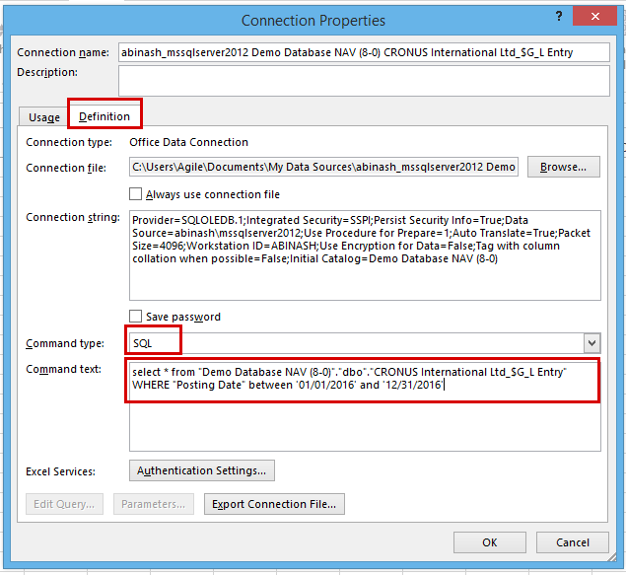
Task: Focus the Description text box
Action: pos(364,81)
